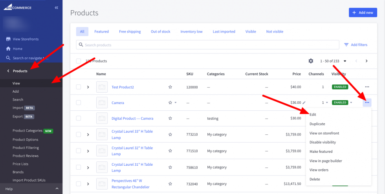Open three-dot menu for Test Product2
The height and width of the screenshot is (194, 385).
(367, 87)
